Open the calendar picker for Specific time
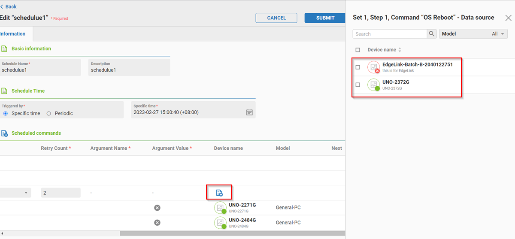 click(x=249, y=112)
